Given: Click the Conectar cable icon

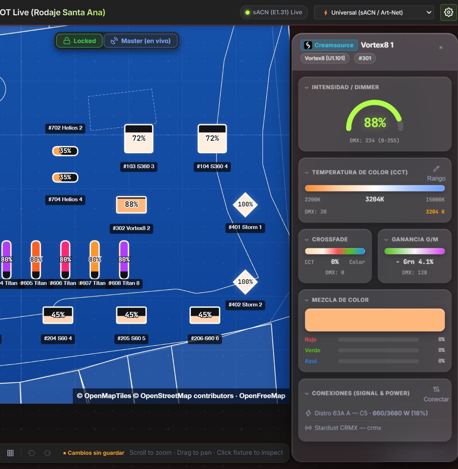Looking at the screenshot, I should pyautogui.click(x=436, y=389).
